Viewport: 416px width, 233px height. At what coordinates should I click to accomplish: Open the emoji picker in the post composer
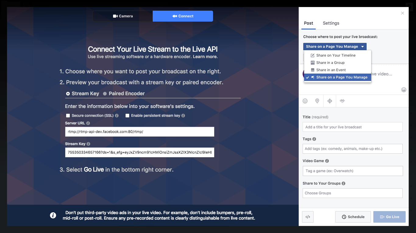404,89
